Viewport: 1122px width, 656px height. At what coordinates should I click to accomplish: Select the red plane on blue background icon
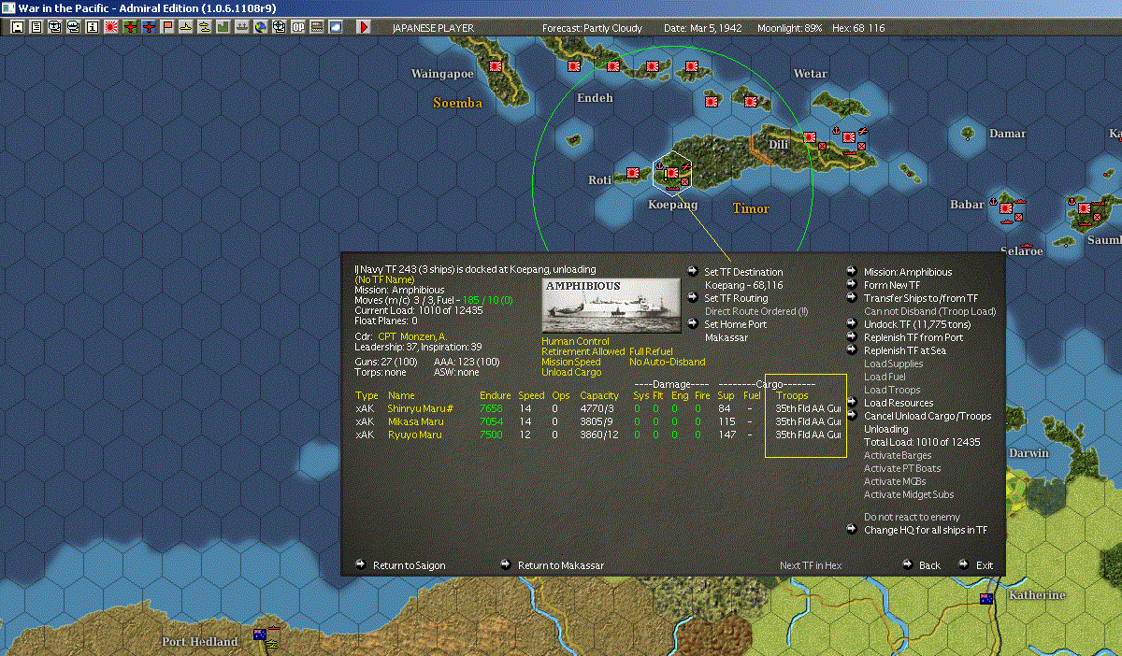[x=149, y=27]
